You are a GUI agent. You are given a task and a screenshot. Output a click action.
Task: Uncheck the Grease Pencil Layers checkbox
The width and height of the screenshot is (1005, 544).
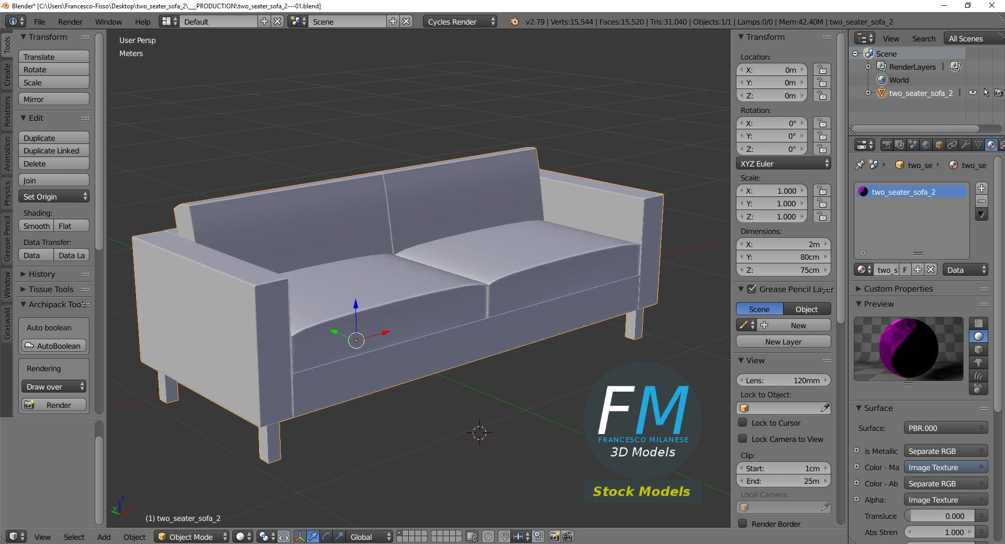click(x=752, y=289)
